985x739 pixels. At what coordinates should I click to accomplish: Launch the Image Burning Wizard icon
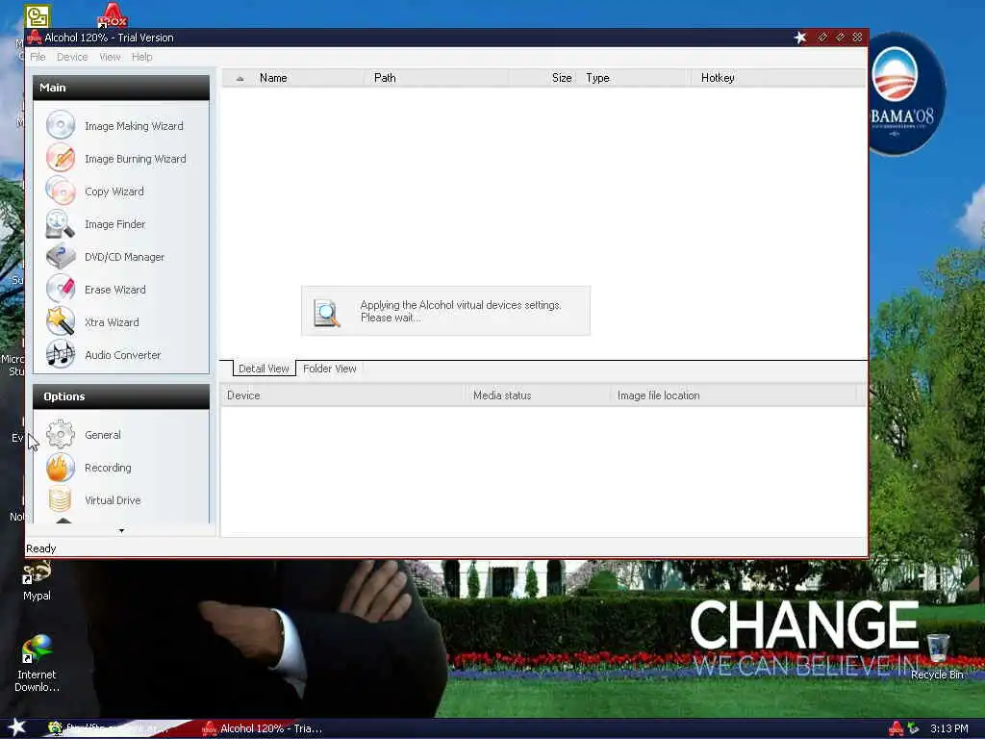tap(61, 158)
